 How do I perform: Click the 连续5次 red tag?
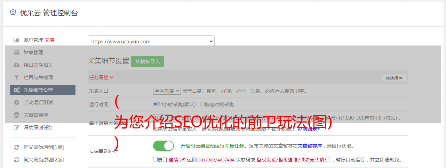[177, 160]
